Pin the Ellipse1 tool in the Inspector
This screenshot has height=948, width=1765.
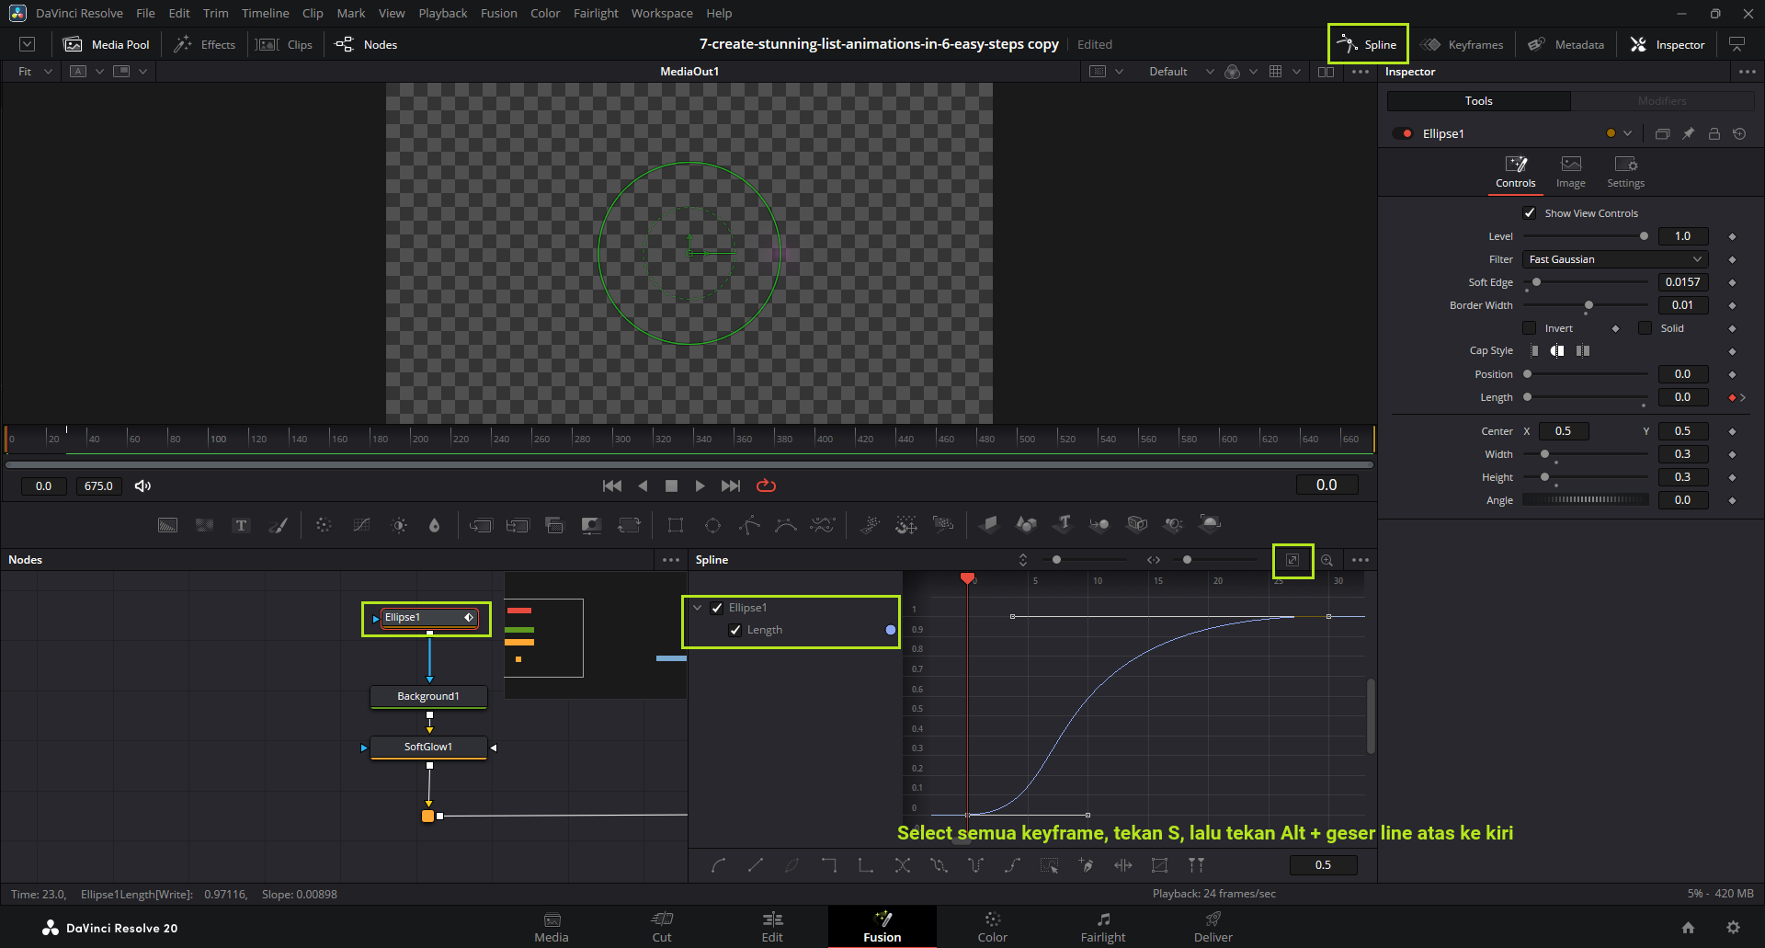point(1688,133)
